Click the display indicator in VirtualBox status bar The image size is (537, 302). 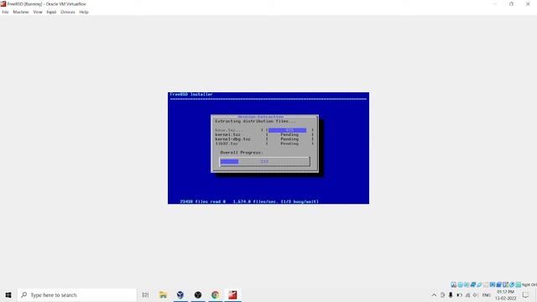[x=493, y=284]
